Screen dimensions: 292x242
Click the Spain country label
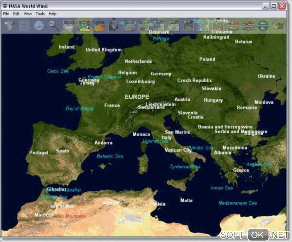coord(63,151)
